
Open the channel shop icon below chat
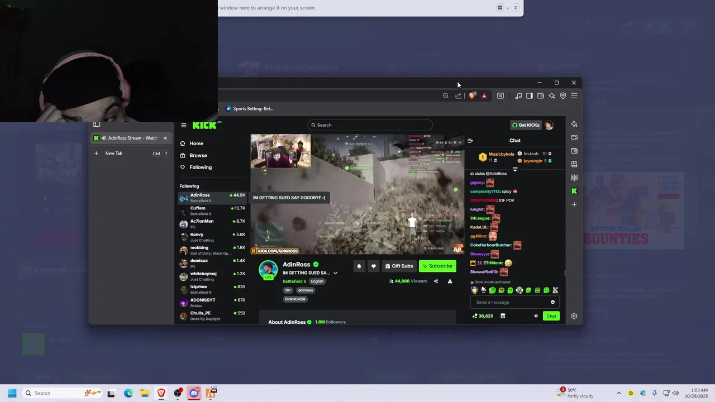[x=503, y=316]
